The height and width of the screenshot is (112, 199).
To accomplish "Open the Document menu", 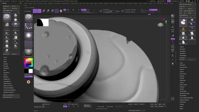I will coord(40,3).
